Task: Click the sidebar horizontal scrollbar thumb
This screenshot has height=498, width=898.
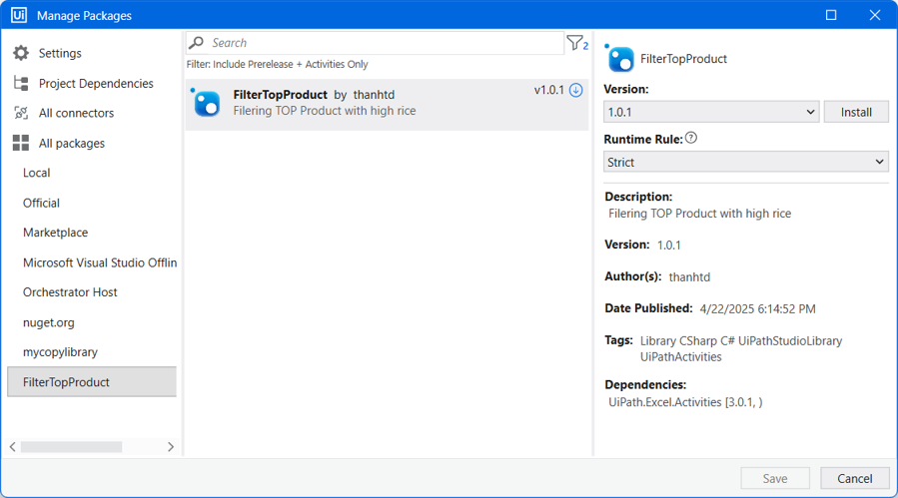Action: (71, 447)
